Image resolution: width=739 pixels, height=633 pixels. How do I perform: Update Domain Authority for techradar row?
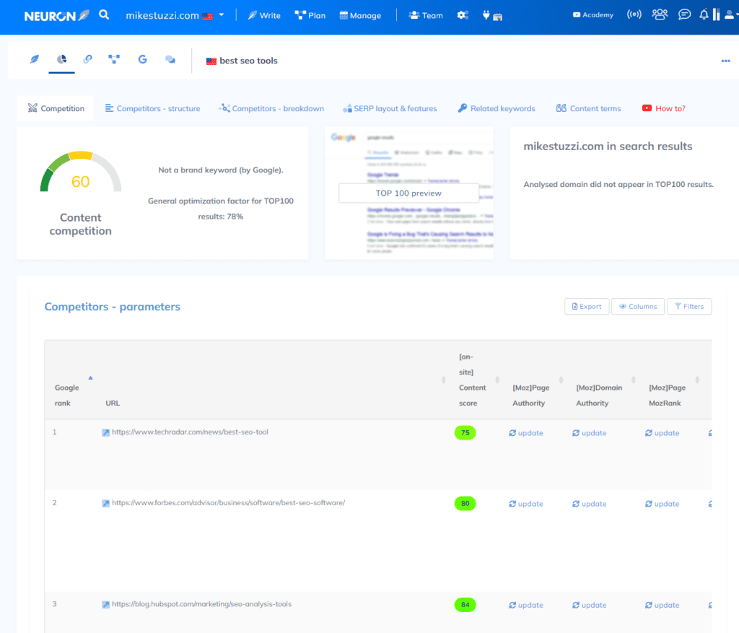[x=590, y=433]
